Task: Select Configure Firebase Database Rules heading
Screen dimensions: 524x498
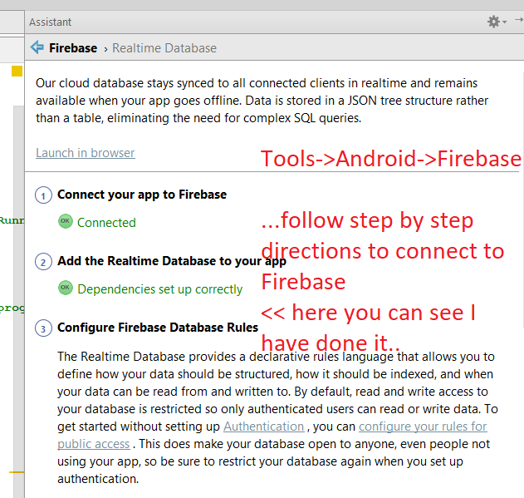Action: coord(158,328)
